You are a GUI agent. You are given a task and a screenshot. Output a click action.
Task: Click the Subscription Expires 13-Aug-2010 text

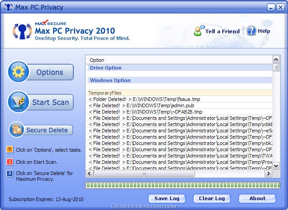pos(46,199)
